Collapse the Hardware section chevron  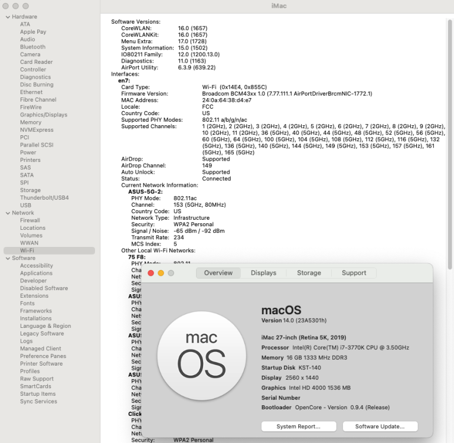click(x=8, y=17)
